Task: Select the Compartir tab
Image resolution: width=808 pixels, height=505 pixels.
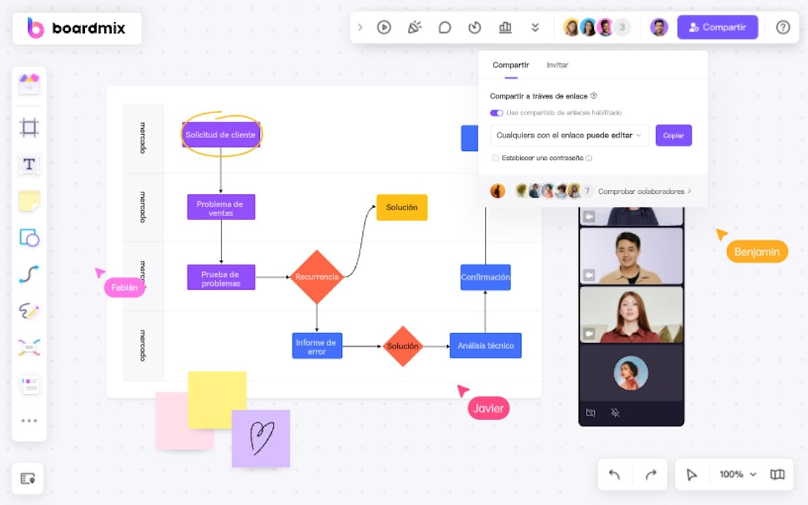Action: [x=510, y=65]
